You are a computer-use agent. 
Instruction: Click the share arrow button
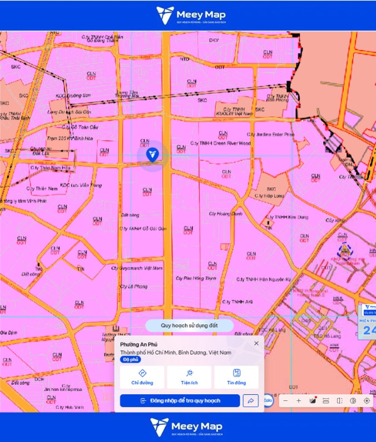[x=251, y=400]
